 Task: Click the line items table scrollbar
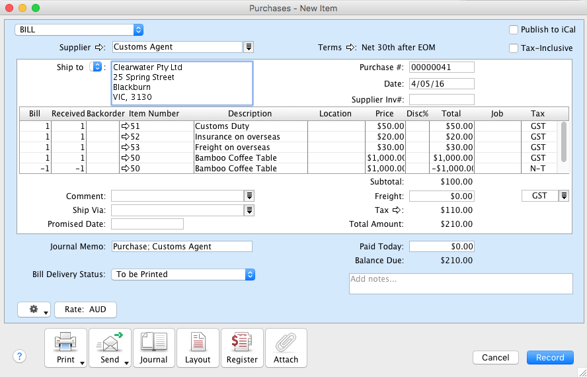point(563,142)
